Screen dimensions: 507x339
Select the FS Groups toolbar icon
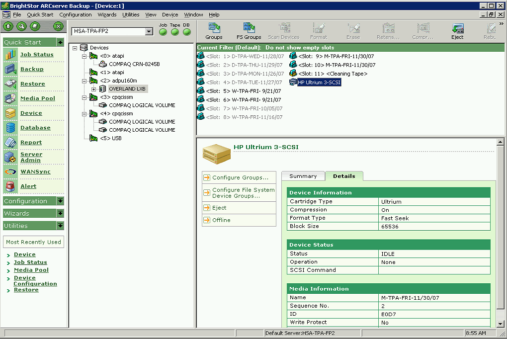click(x=249, y=30)
